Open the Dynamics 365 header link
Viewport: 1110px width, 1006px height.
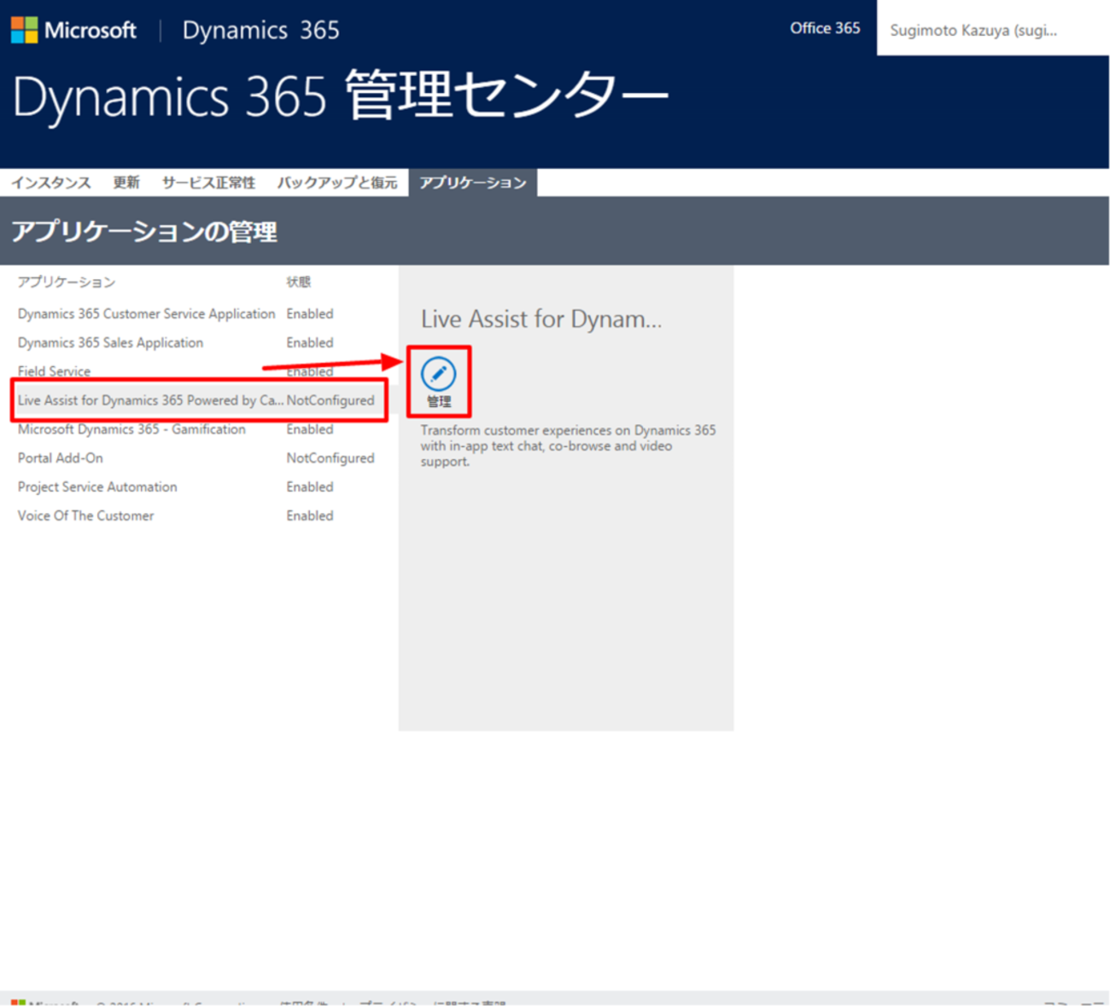click(260, 30)
